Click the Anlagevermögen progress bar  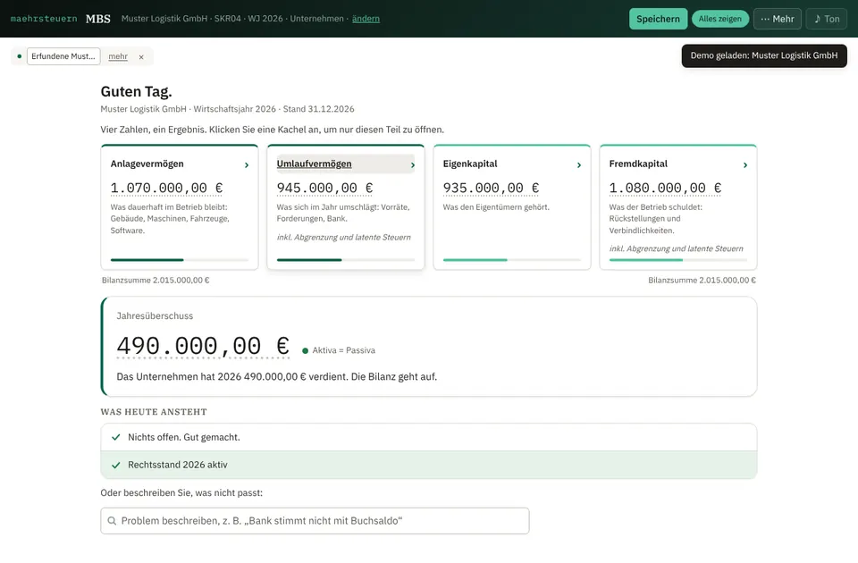[x=180, y=260]
